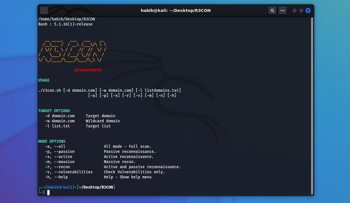Click the /home/habib/Desktop/R3CON path line
350x203 pixels.
pos(67,19)
